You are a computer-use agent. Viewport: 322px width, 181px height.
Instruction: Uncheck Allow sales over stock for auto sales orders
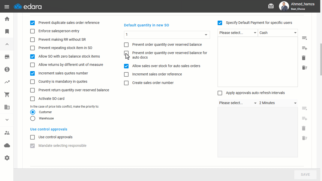[x=126, y=66]
